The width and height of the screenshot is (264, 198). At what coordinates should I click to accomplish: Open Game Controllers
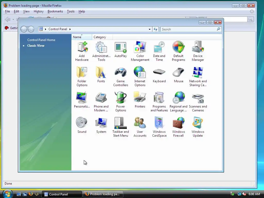(x=121, y=77)
